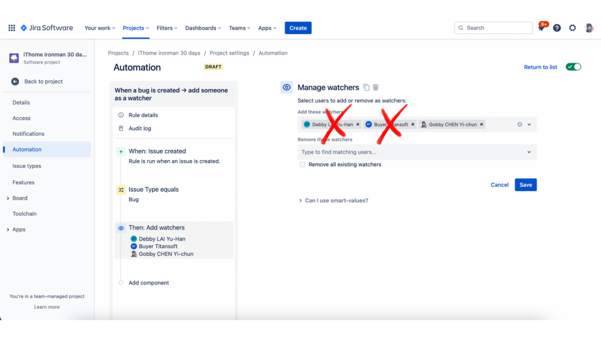Expand the Board sidebar section
601x338 pixels.
(8, 198)
